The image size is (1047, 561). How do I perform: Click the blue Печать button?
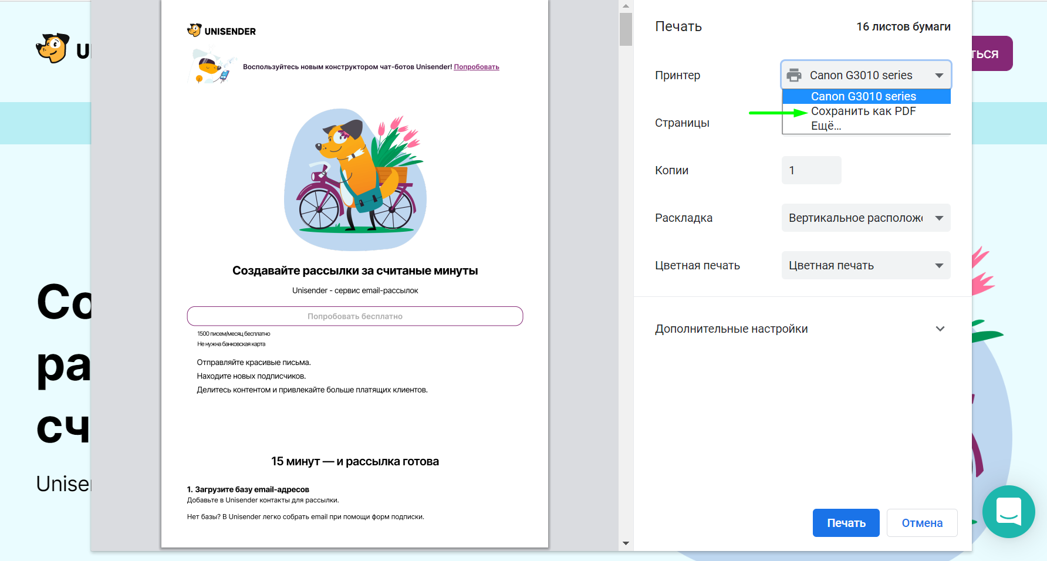coord(846,523)
